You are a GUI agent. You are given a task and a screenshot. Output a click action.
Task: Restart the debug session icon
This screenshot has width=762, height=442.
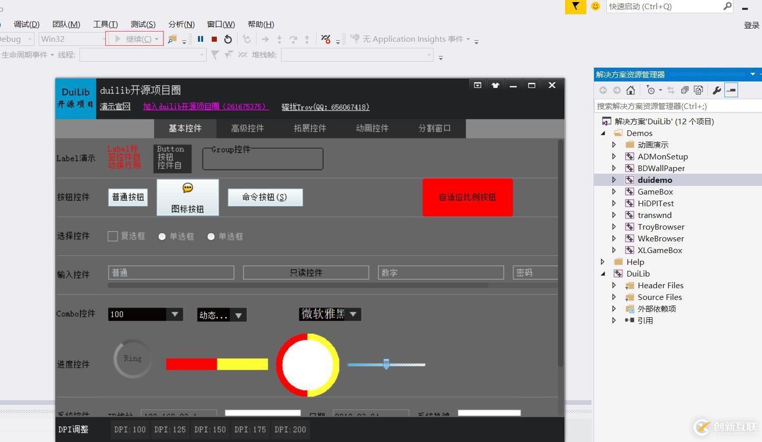click(x=228, y=39)
